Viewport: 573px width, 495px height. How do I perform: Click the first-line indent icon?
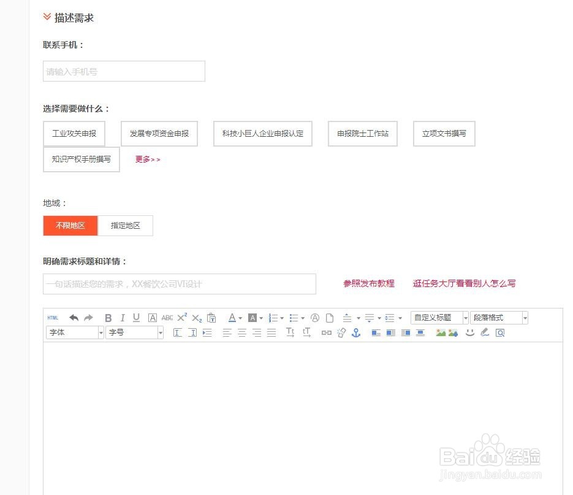(x=207, y=332)
